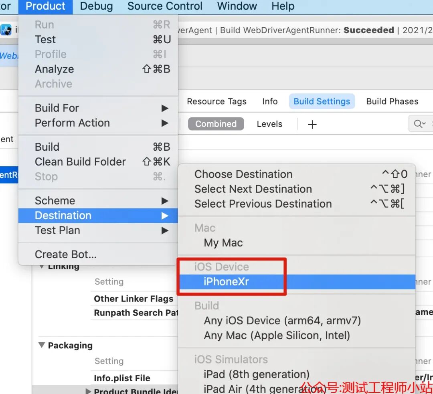433x394 pixels.
Task: Click the Xcode app icon in toolbar
Action: [x=6, y=30]
